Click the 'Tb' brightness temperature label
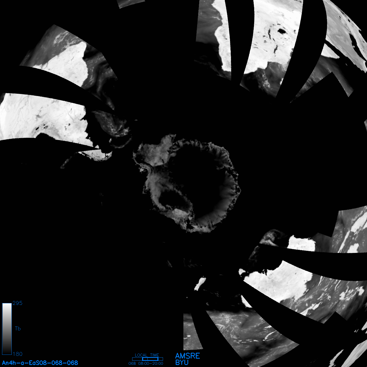The height and width of the screenshot is (367, 367). (x=18, y=329)
